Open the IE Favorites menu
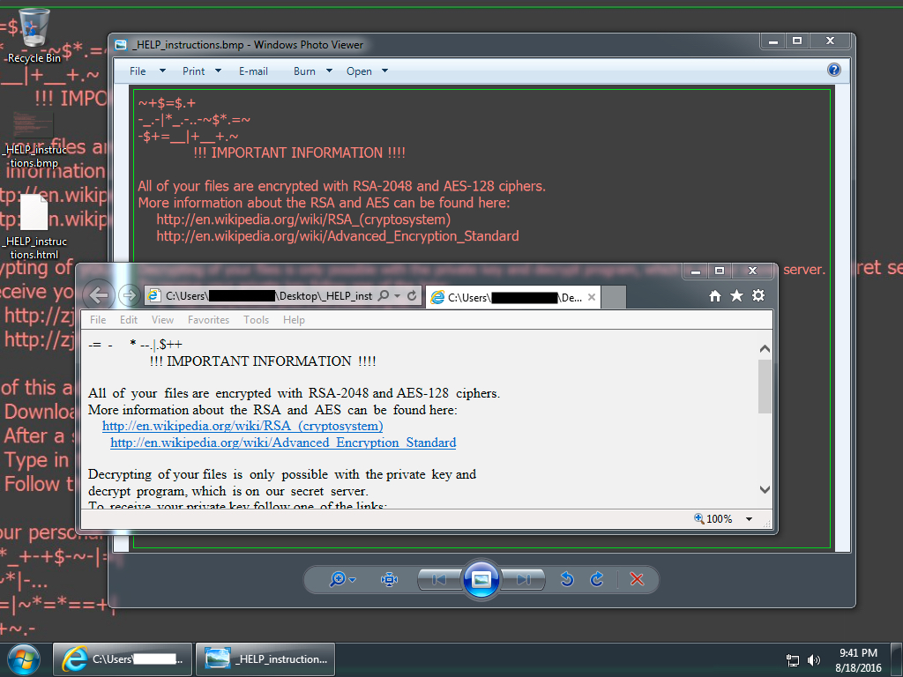The image size is (903, 677). 208,320
